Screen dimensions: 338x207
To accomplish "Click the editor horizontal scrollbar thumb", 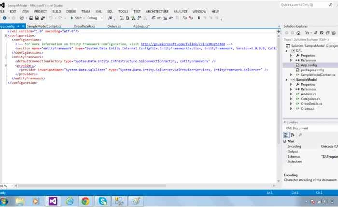I will coord(92,186).
